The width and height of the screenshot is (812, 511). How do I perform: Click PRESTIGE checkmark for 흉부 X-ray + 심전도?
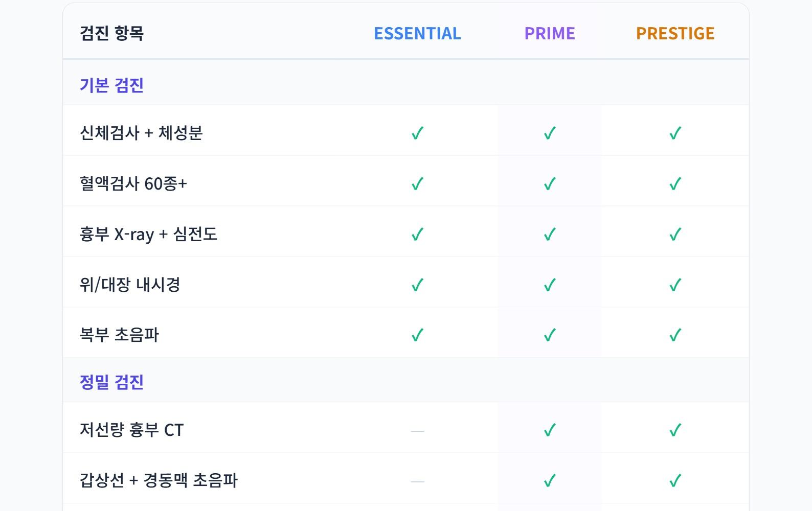pyautogui.click(x=675, y=234)
